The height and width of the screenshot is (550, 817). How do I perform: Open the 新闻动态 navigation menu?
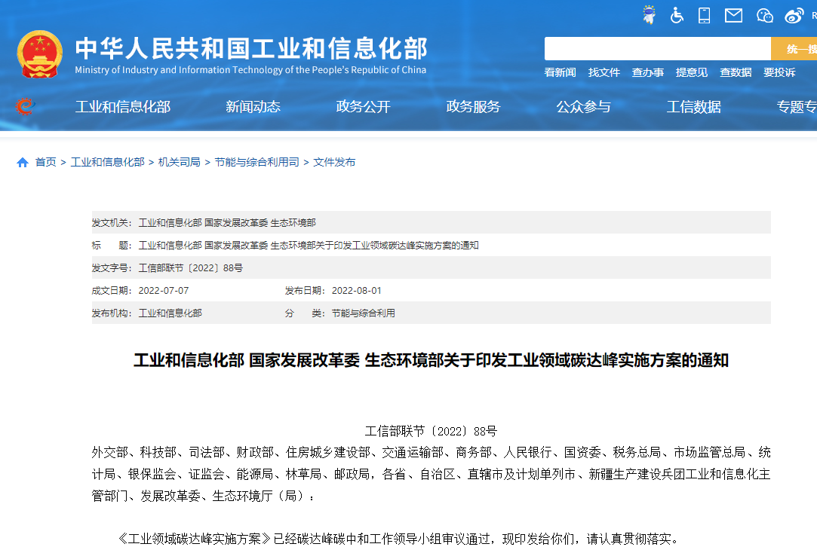[x=253, y=107]
